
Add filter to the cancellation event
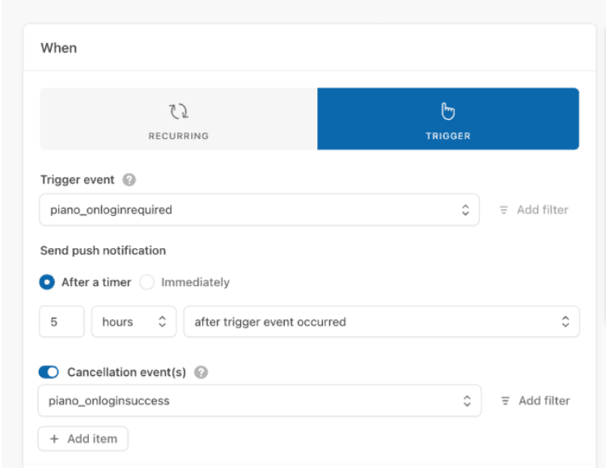[536, 401]
